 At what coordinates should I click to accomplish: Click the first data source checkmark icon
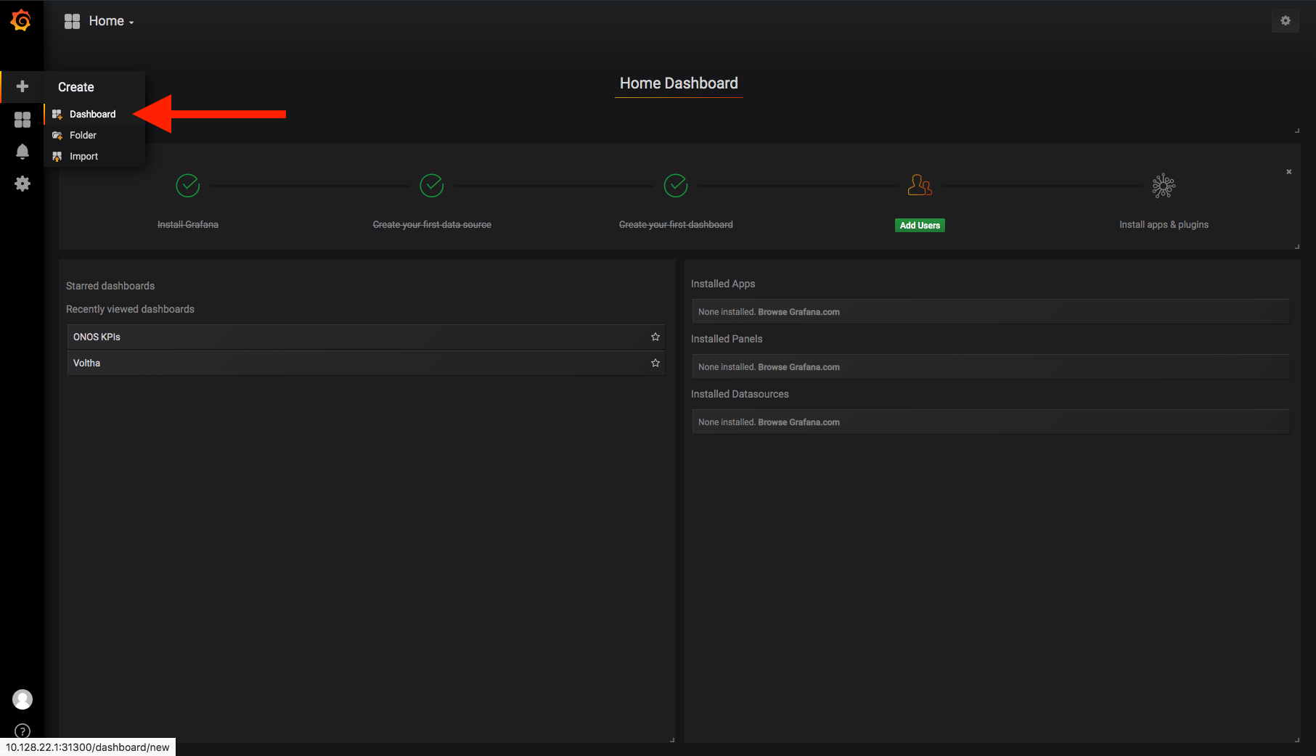[x=432, y=186]
